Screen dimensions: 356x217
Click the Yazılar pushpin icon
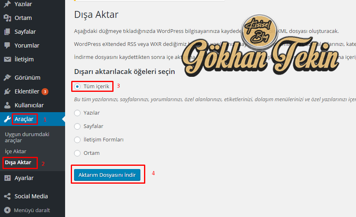pos(7,4)
